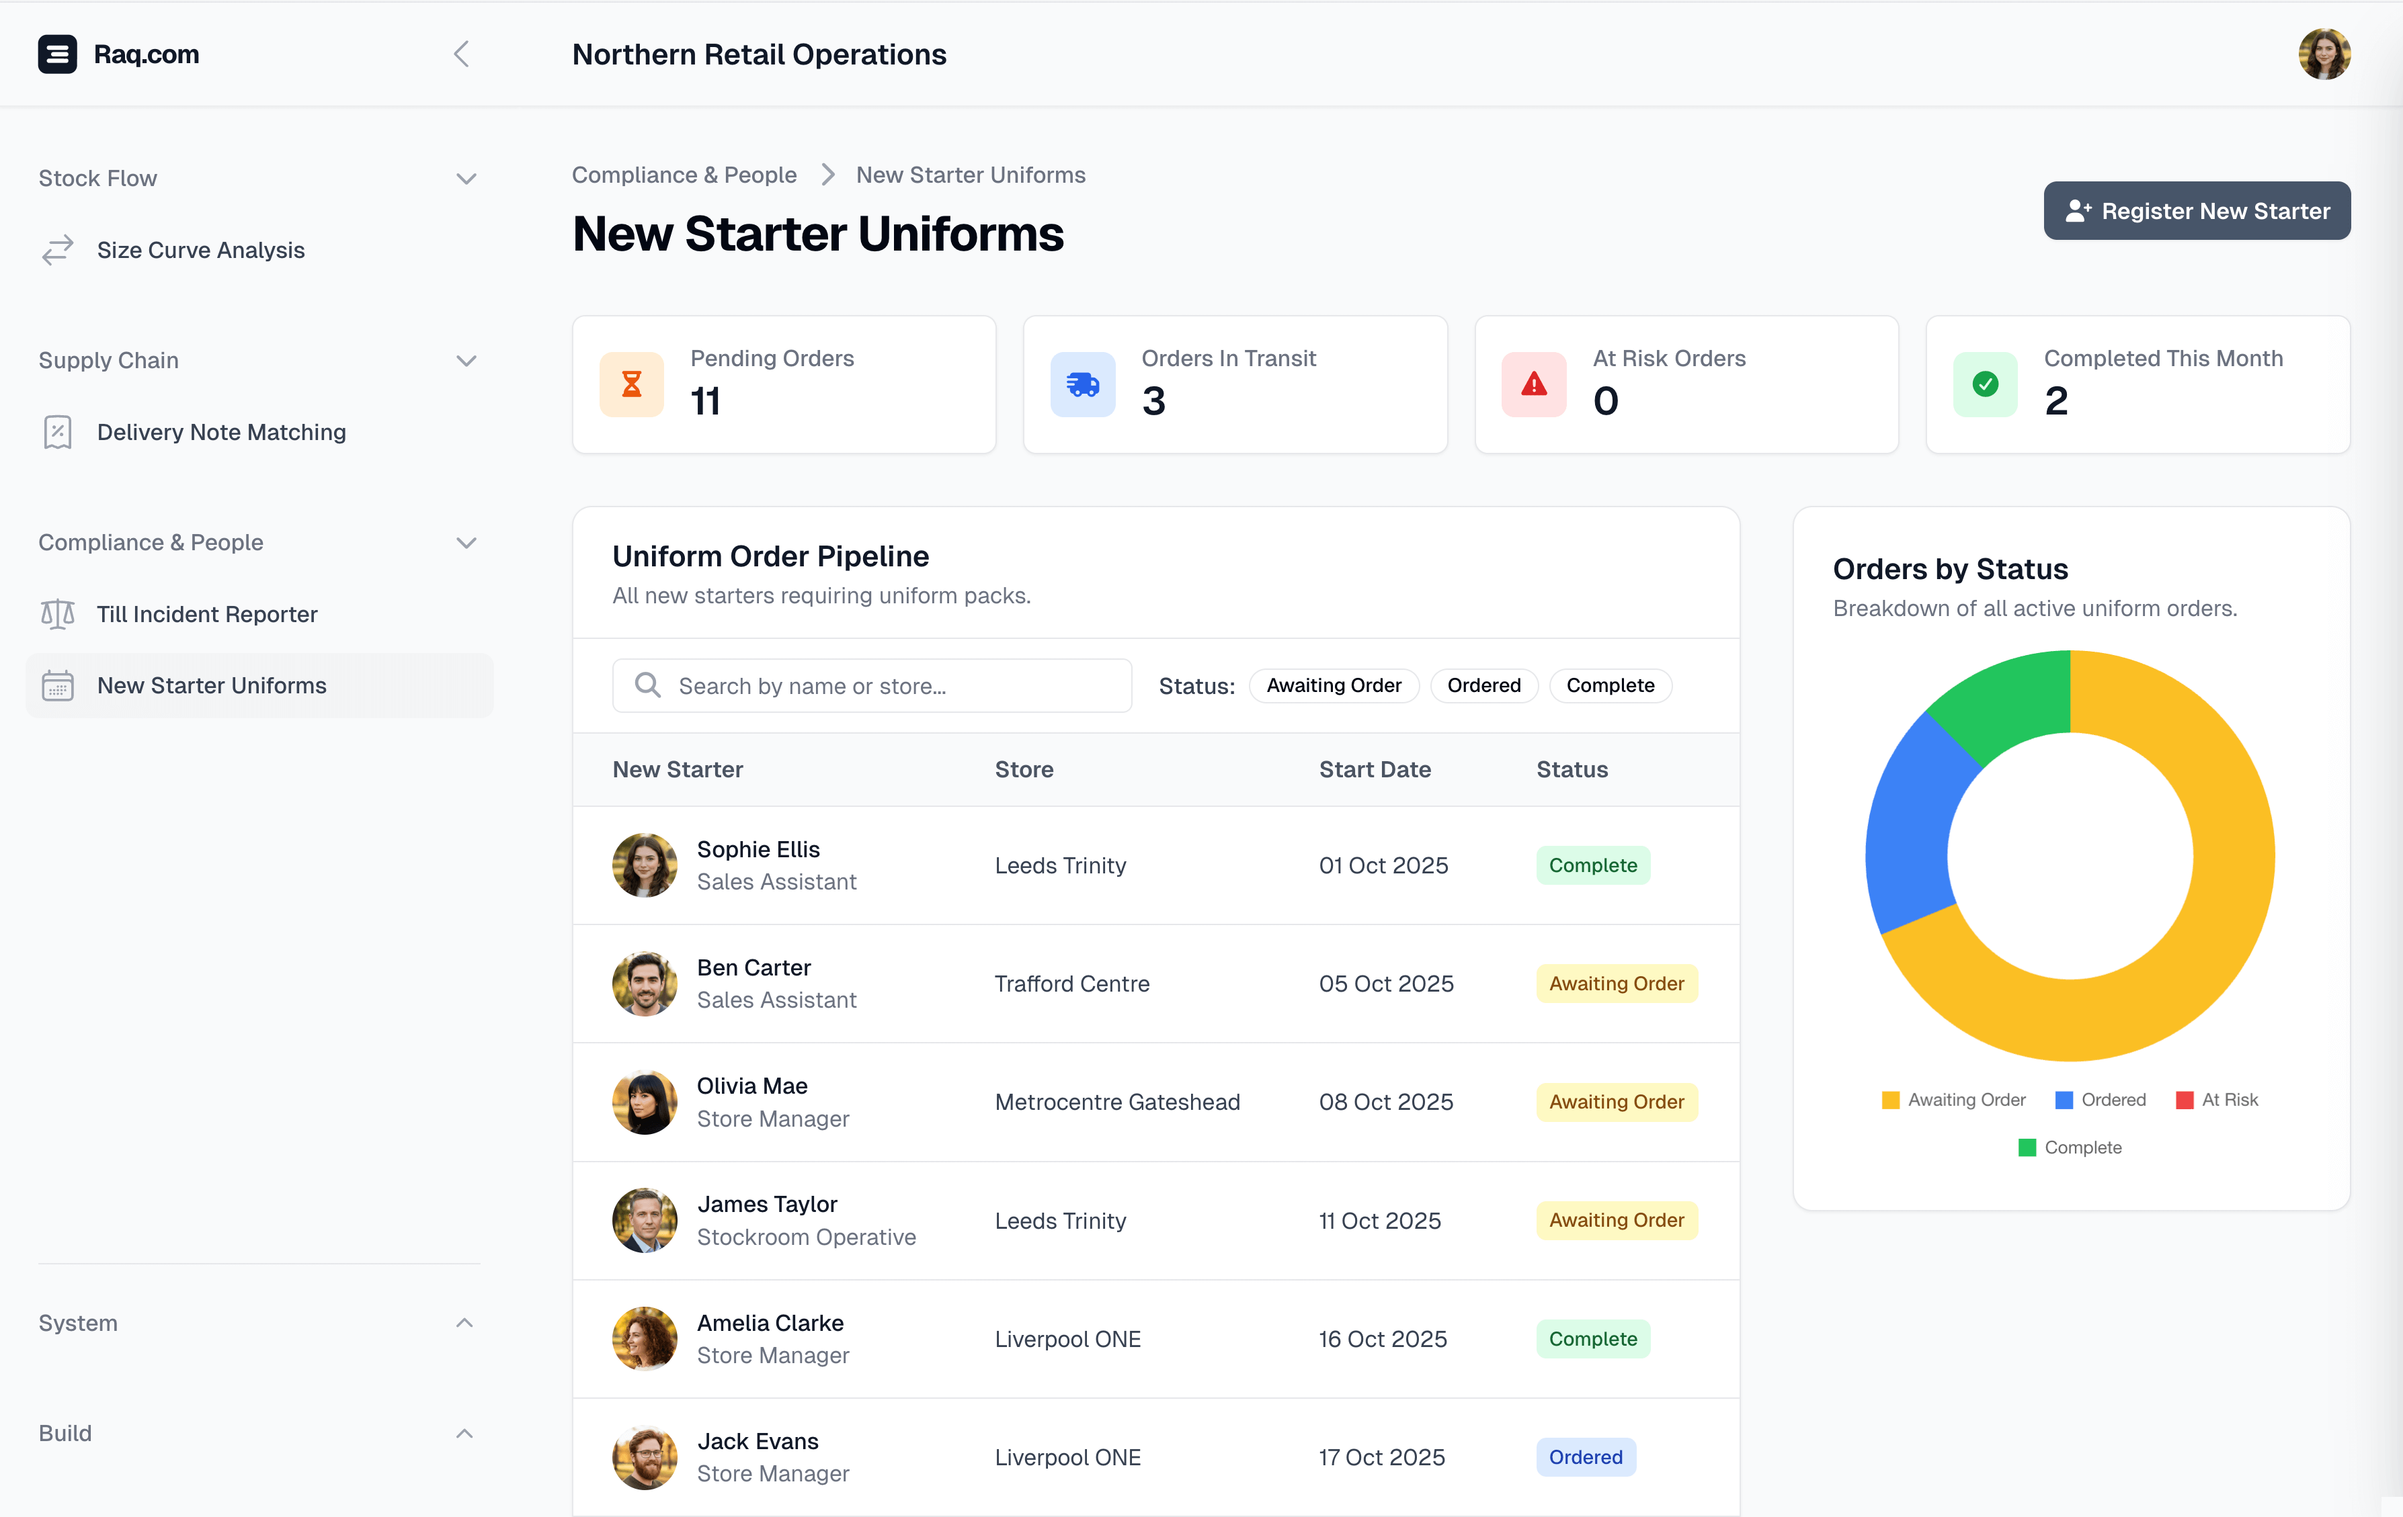The width and height of the screenshot is (2403, 1517).
Task: Click the At Risk legend swatch
Action: tap(2185, 1099)
